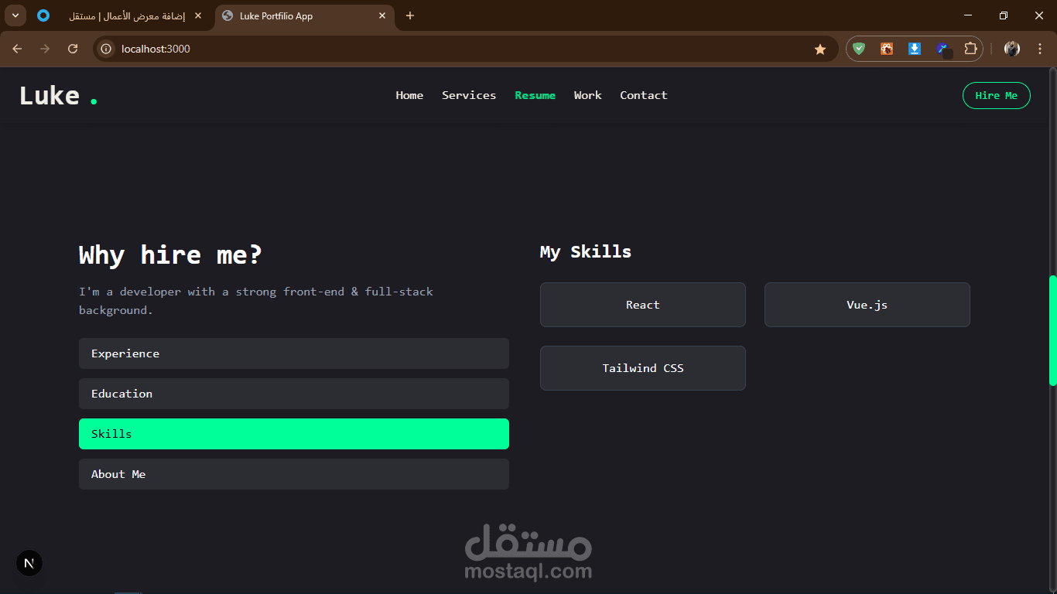
Task: Click the green page scrollbar thumb
Action: tap(1052, 330)
